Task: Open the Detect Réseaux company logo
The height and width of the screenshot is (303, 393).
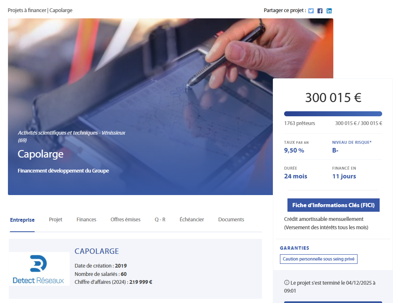Action: (x=39, y=269)
